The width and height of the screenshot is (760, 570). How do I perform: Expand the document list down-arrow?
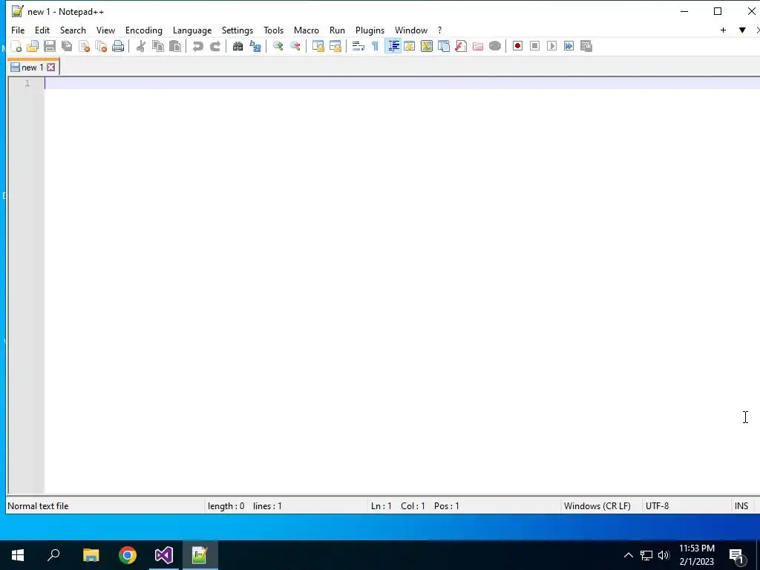click(742, 30)
